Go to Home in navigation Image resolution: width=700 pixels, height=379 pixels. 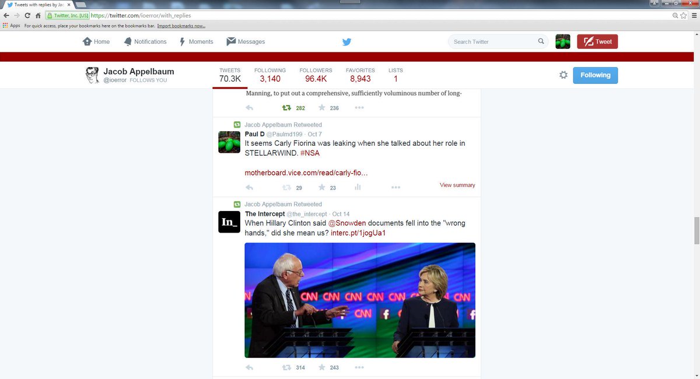pos(96,41)
